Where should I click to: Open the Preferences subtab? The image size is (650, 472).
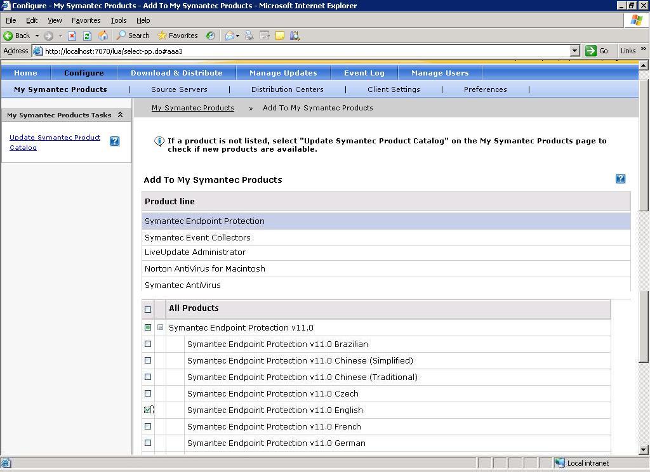(x=486, y=89)
